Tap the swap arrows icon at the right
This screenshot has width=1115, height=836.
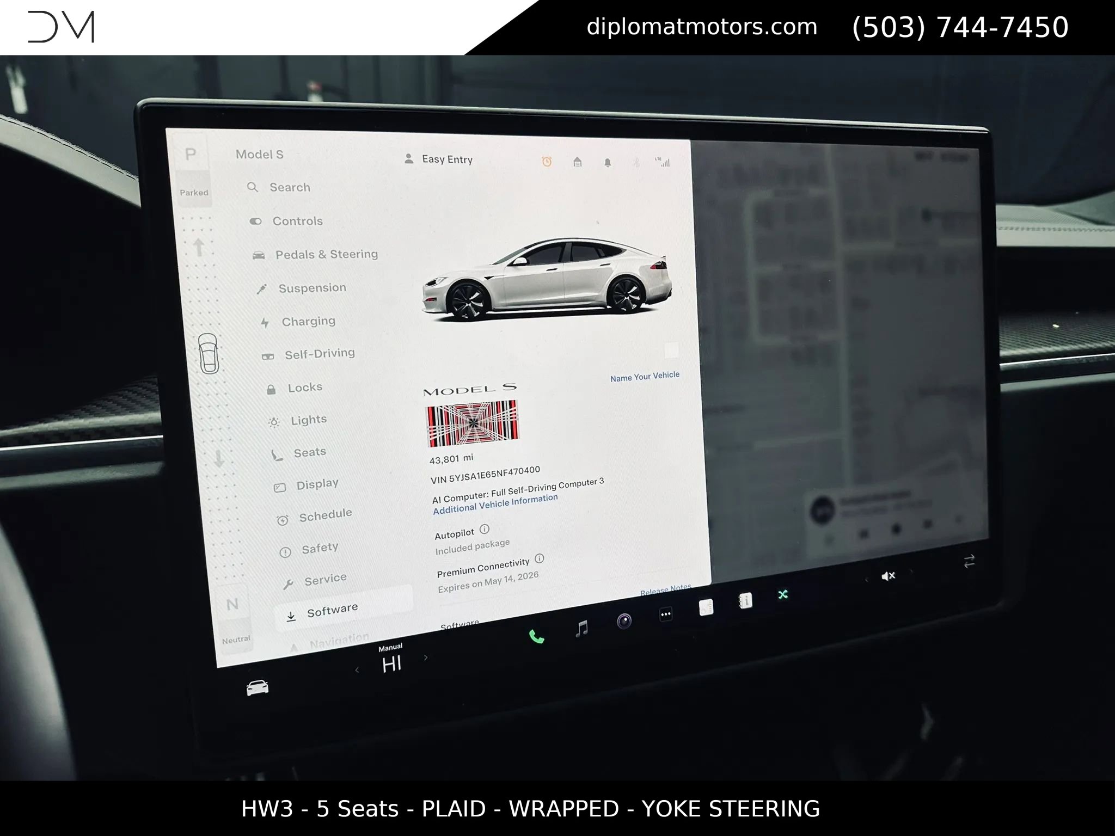(969, 562)
